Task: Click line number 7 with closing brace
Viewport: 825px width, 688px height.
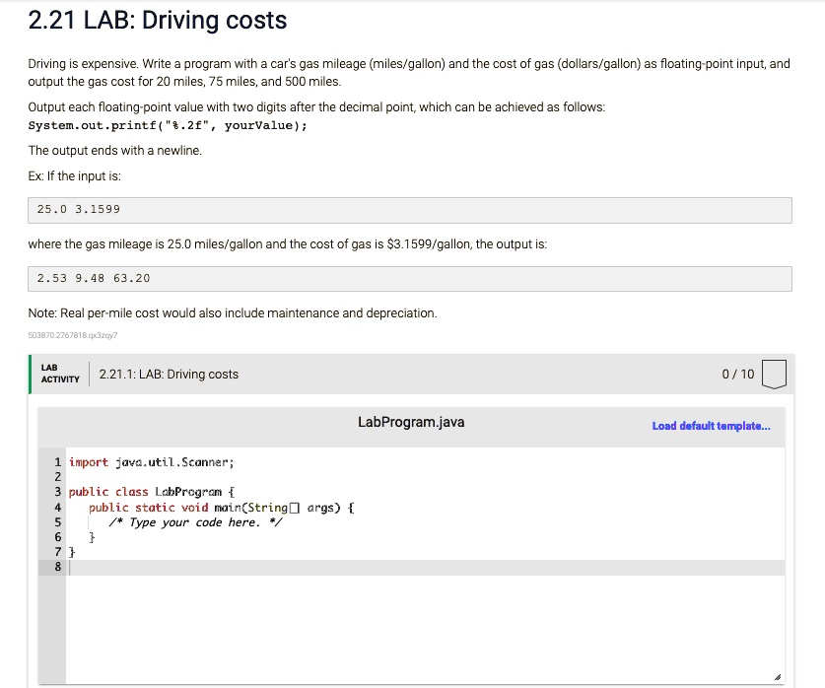Action: tap(57, 550)
